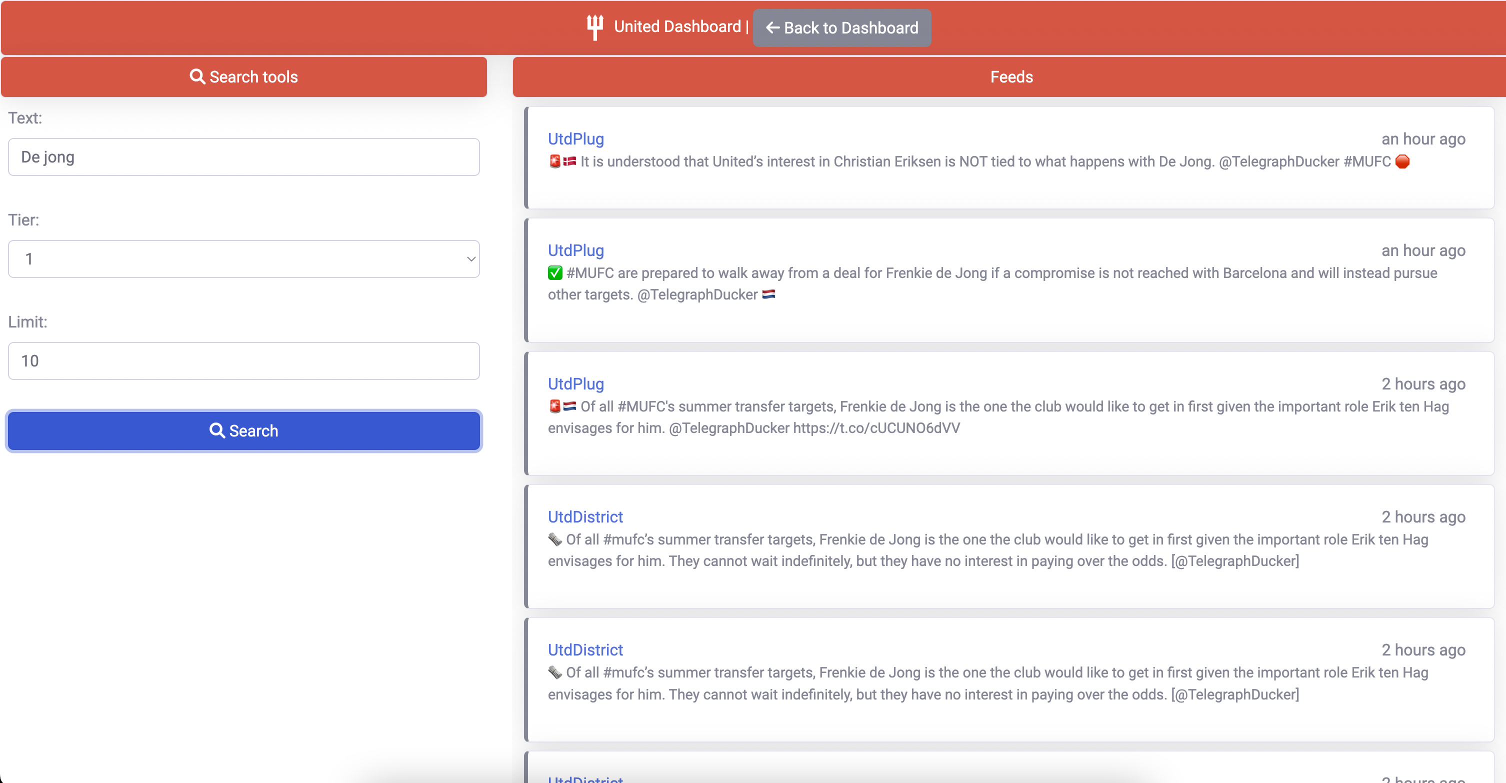This screenshot has height=783, width=1506.
Task: Click the 'an hour ago' timestamp on Eriksen post
Action: click(x=1423, y=139)
